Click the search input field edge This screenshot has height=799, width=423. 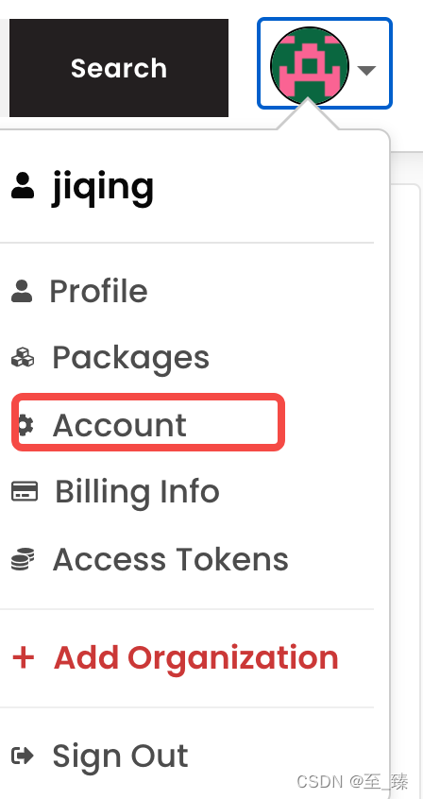[x=4, y=68]
